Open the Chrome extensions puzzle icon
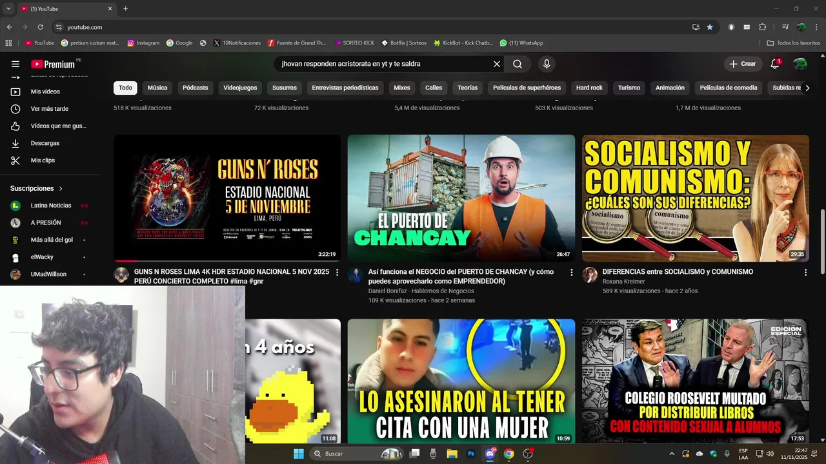Viewport: 826px width, 464px height. click(762, 27)
